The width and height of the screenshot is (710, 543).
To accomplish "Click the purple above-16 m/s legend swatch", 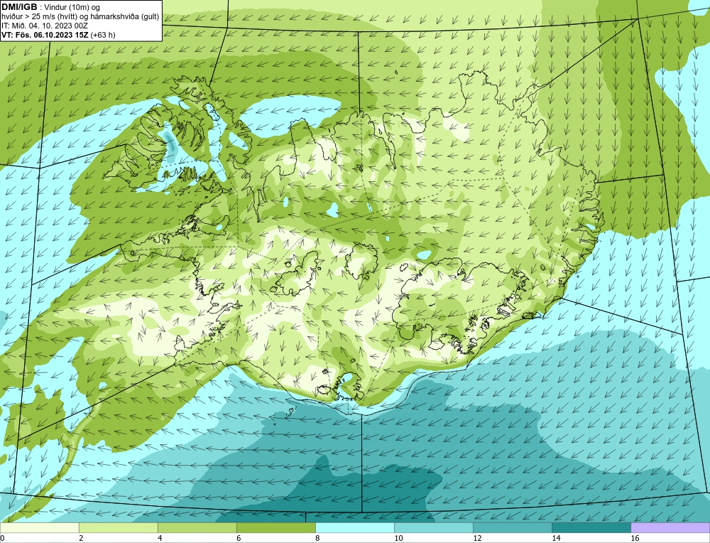I will point(670,527).
